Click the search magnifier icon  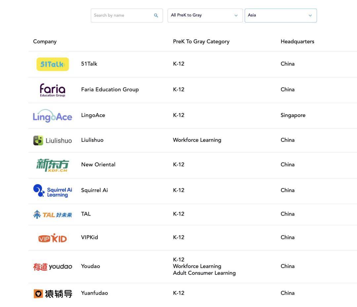coord(156,16)
